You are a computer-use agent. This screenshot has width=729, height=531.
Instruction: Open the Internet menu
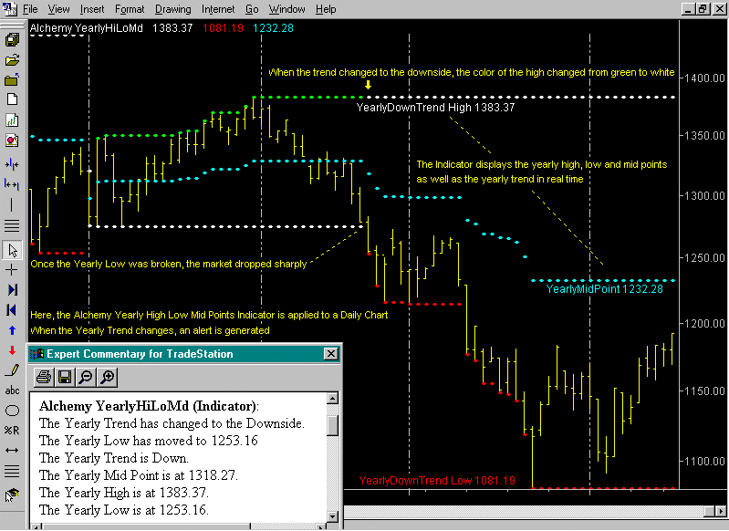point(218,9)
